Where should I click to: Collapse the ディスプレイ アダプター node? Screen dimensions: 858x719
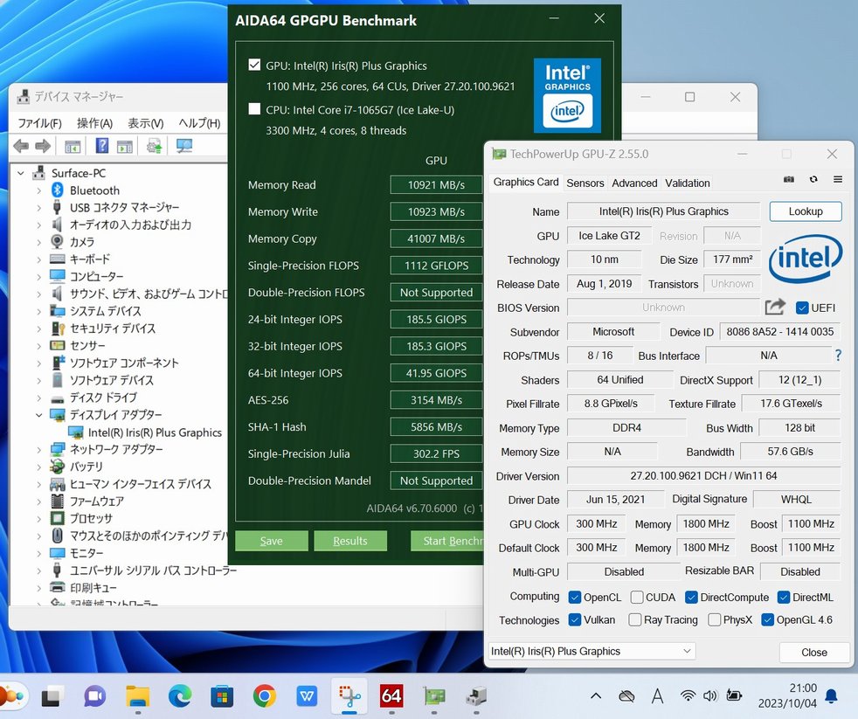38,415
